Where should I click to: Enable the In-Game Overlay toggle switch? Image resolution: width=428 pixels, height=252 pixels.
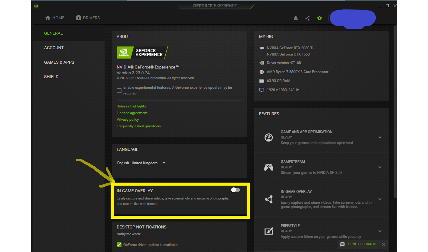[x=235, y=190]
